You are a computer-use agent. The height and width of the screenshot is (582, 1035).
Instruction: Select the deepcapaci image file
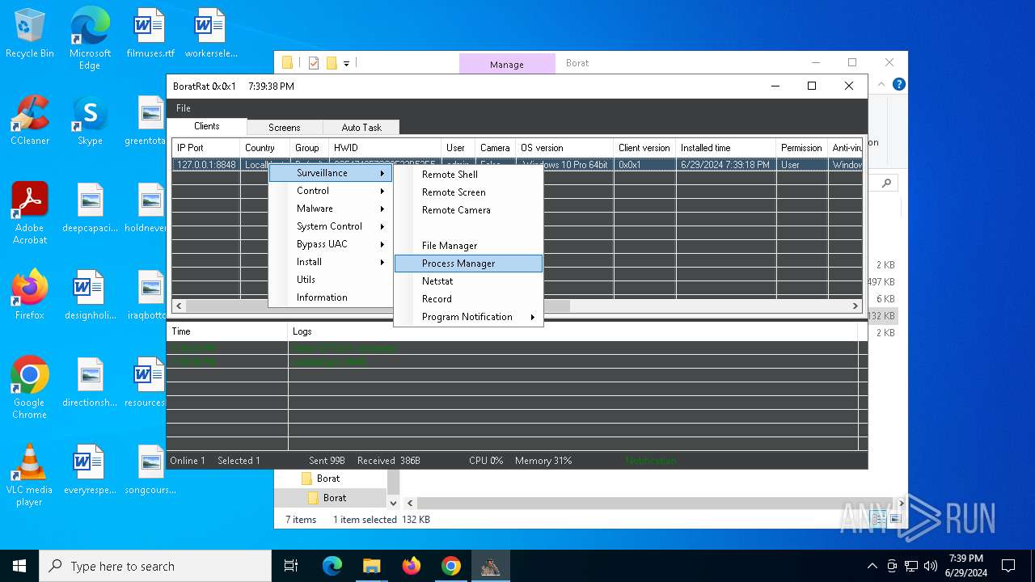[90, 209]
